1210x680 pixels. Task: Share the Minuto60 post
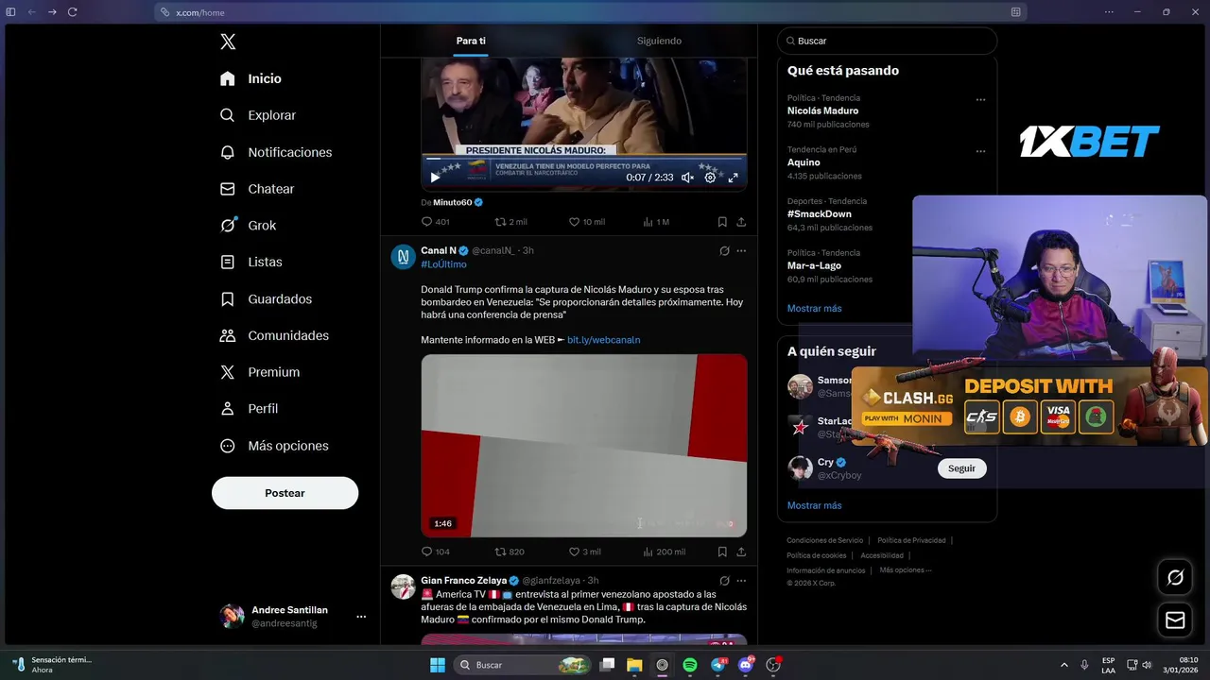pyautogui.click(x=741, y=222)
